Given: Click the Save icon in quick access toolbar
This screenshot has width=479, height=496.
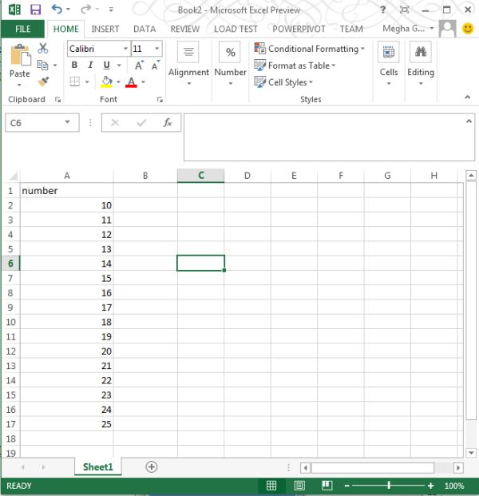Looking at the screenshot, I should [35, 10].
